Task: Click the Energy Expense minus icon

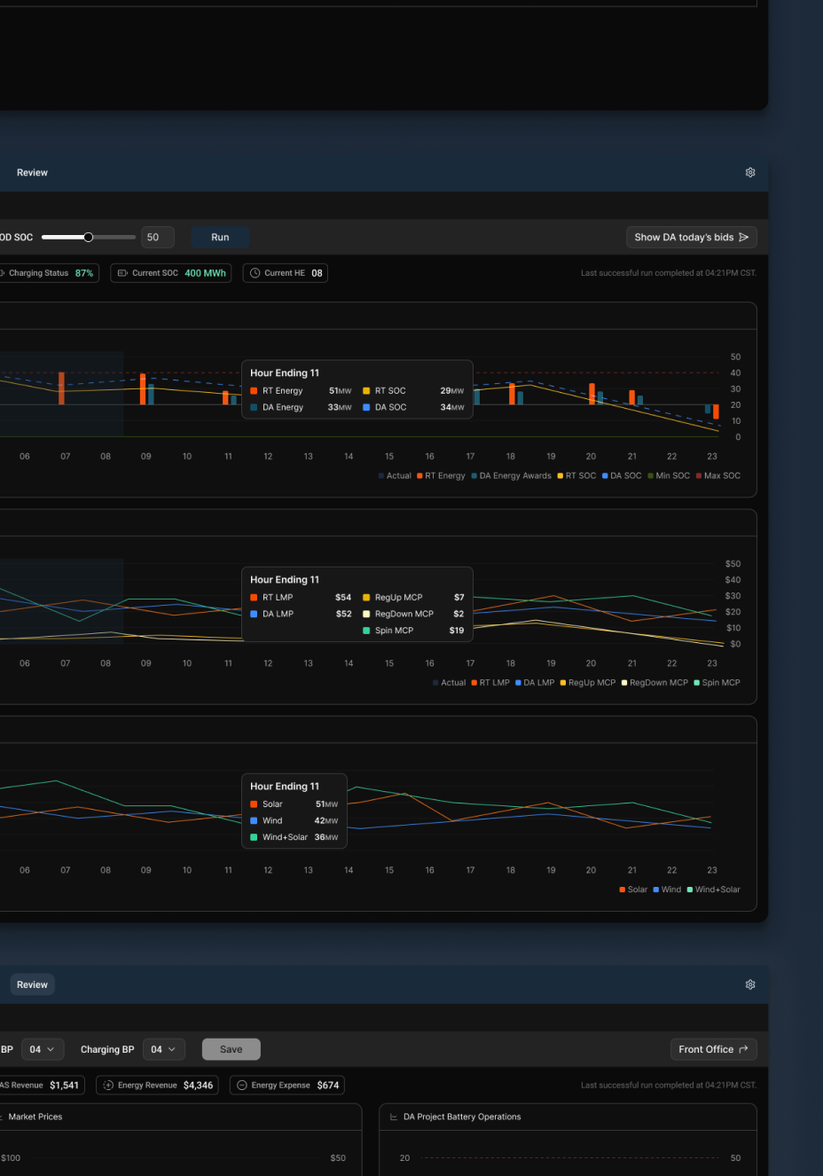Action: coord(241,1086)
